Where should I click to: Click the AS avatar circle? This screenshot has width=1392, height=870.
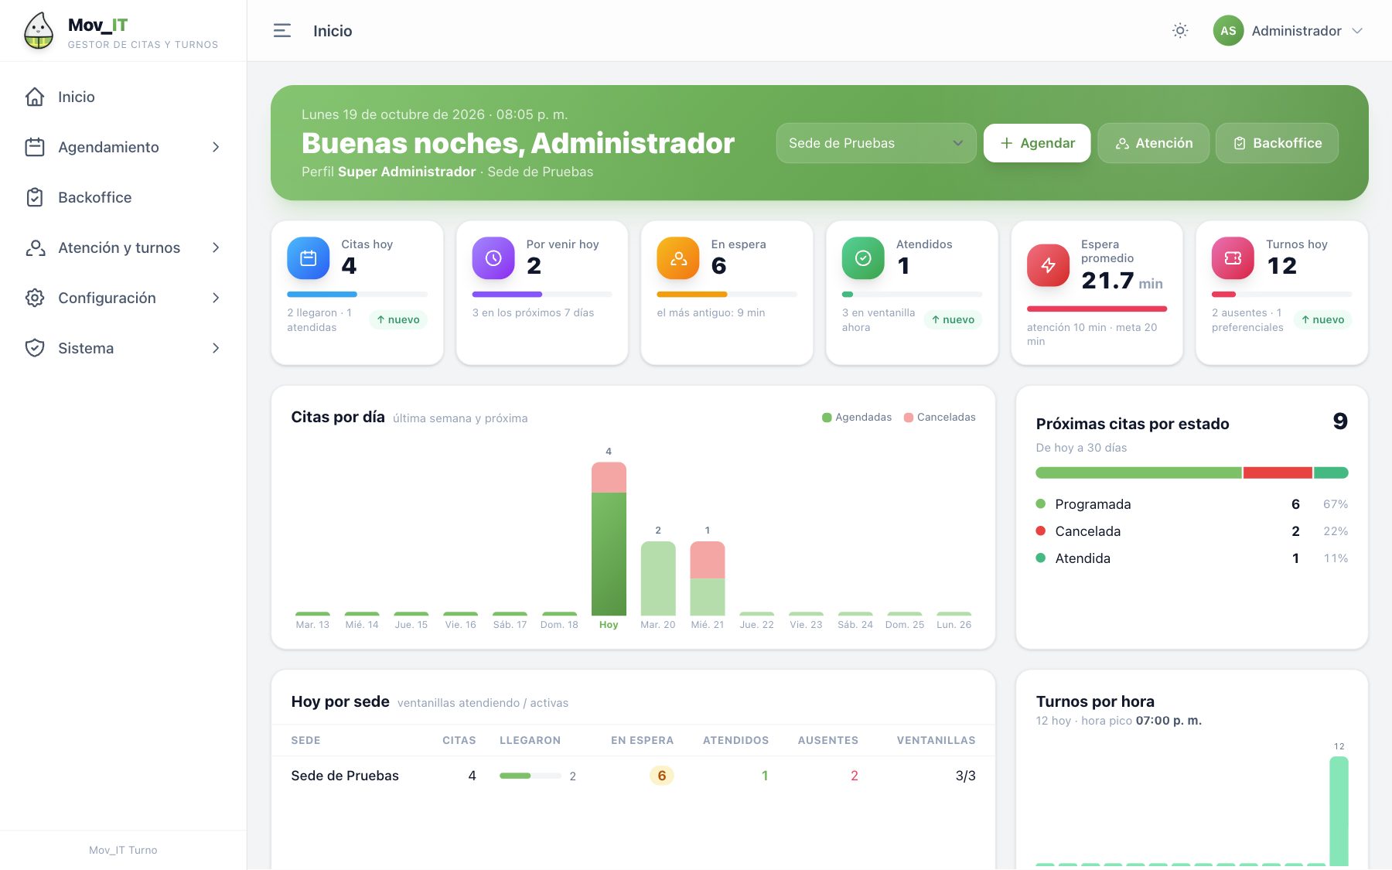point(1228,31)
